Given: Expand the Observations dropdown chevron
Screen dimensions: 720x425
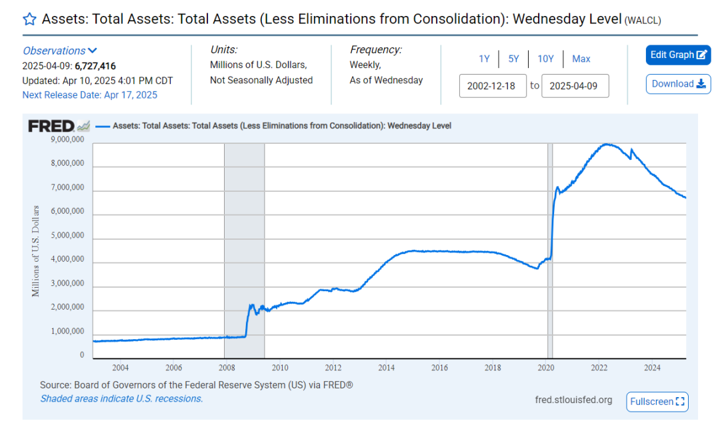Looking at the screenshot, I should (x=93, y=51).
